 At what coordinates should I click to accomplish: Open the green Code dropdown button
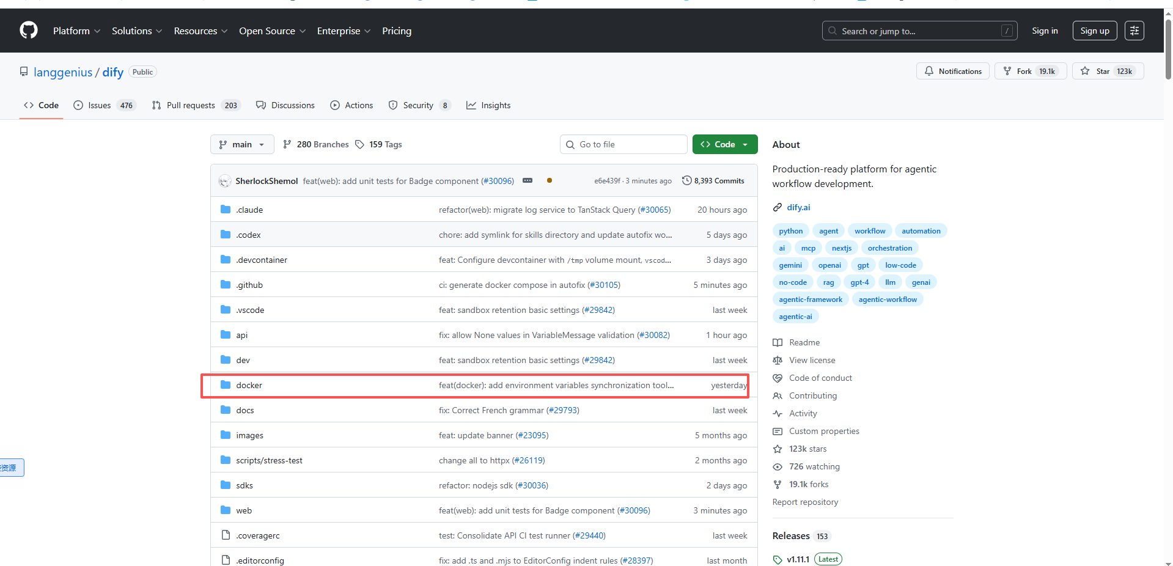[x=725, y=144]
